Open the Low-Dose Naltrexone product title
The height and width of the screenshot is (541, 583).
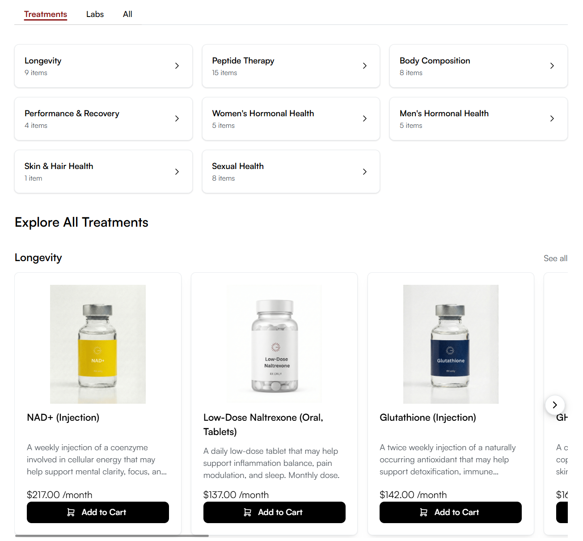[263, 425]
